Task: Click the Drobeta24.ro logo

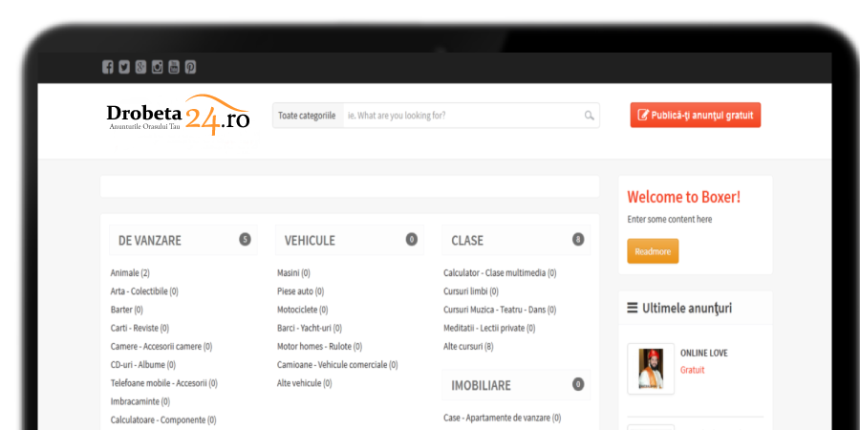Action: click(179, 116)
